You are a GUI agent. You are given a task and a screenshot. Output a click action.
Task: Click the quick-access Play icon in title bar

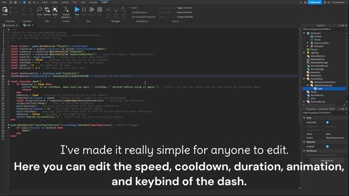coord(25,2)
